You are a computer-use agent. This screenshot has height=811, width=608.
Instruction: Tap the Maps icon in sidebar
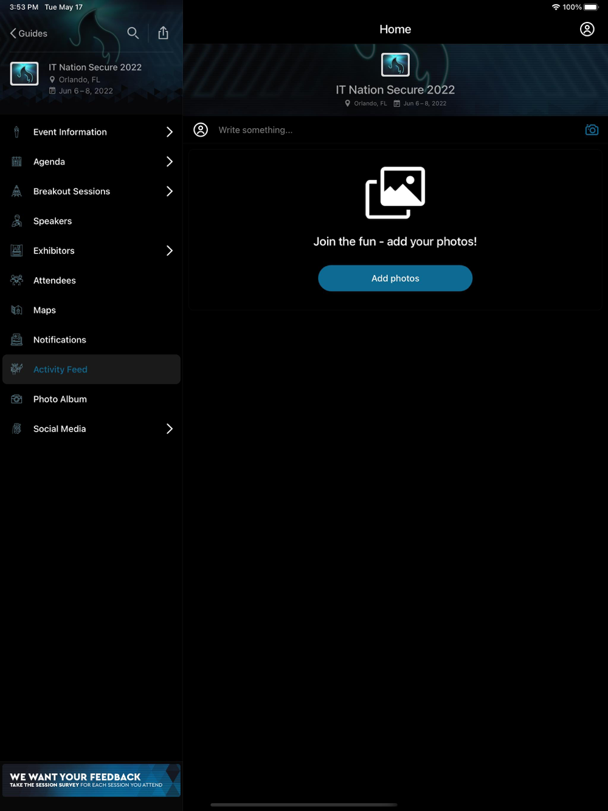[17, 310]
